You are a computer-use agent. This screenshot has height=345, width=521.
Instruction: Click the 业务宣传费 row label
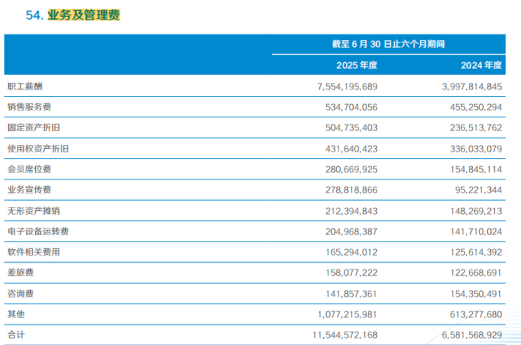tap(30, 189)
